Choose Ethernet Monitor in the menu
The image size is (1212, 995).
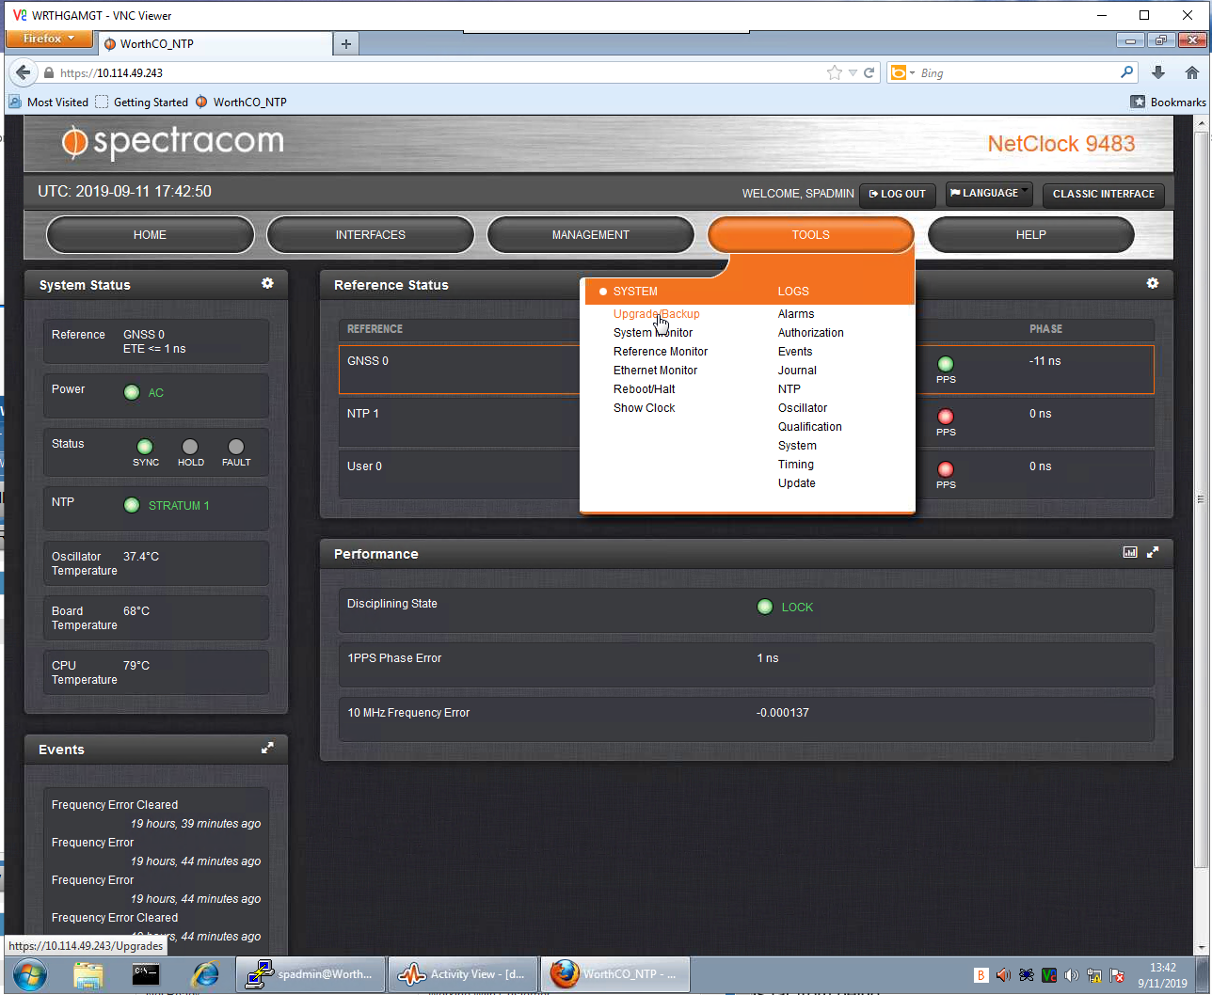point(655,371)
